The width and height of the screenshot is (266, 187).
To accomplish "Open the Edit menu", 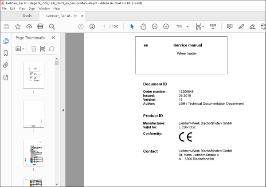I will [x=12, y=8].
